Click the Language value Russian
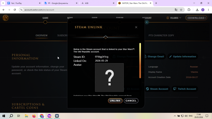 click(x=194, y=67)
